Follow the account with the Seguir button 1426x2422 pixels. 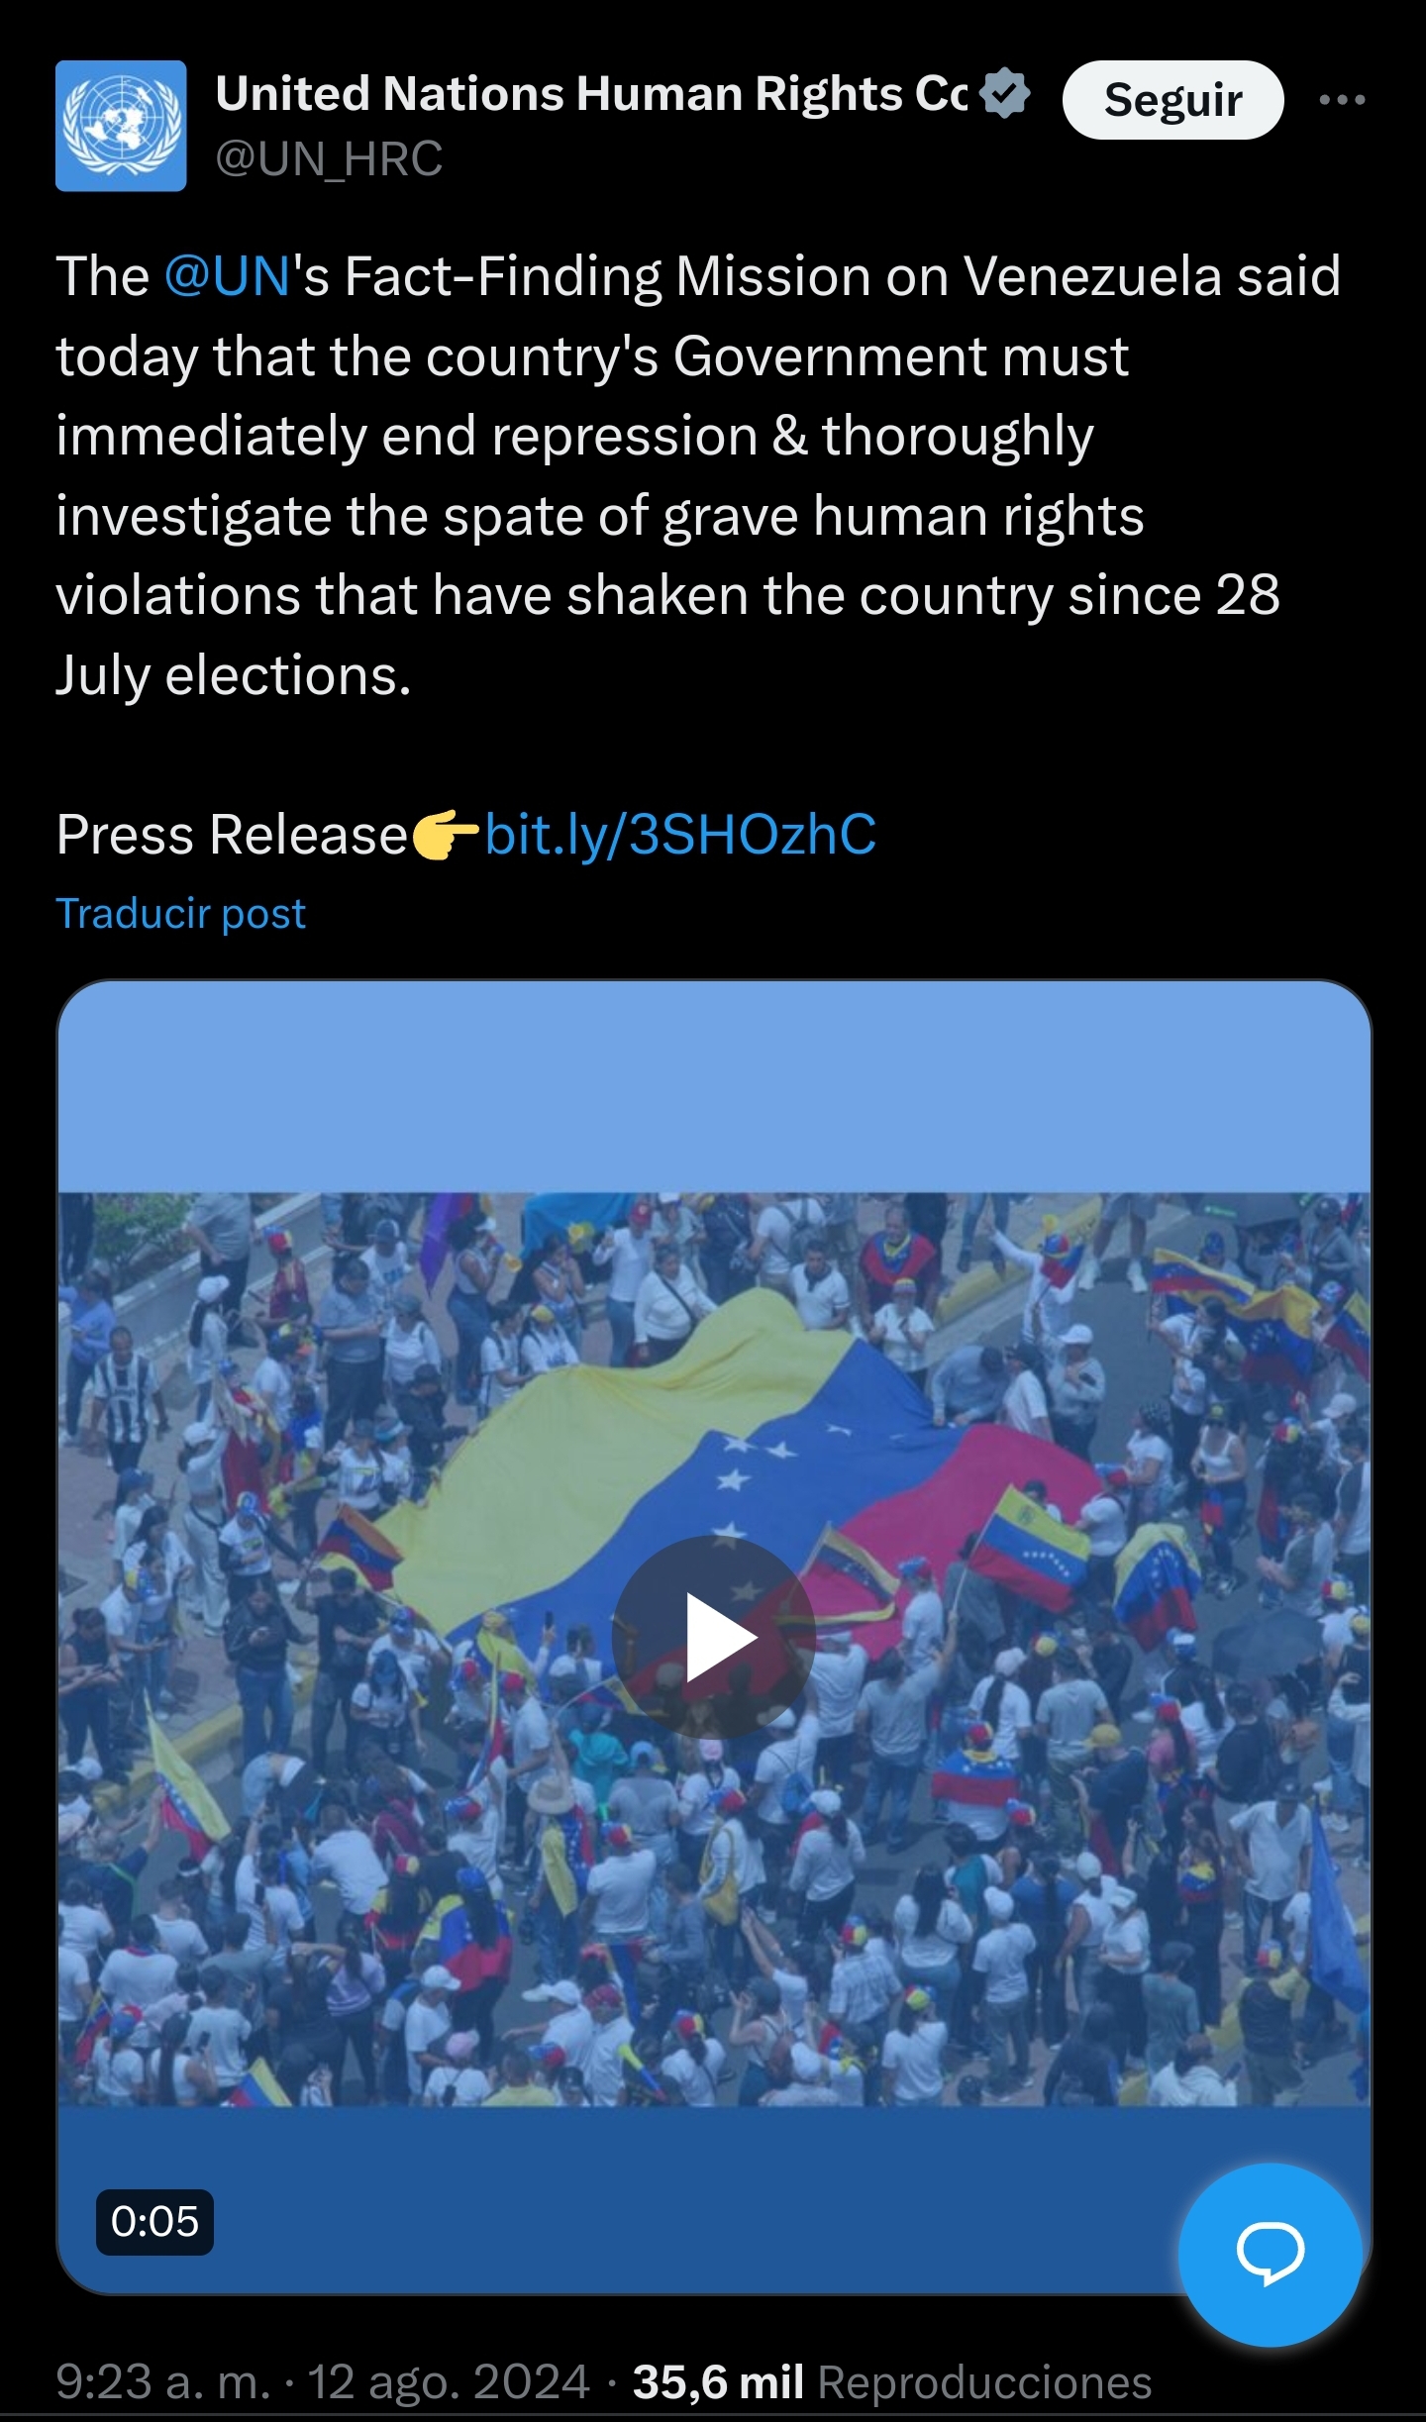[1172, 100]
